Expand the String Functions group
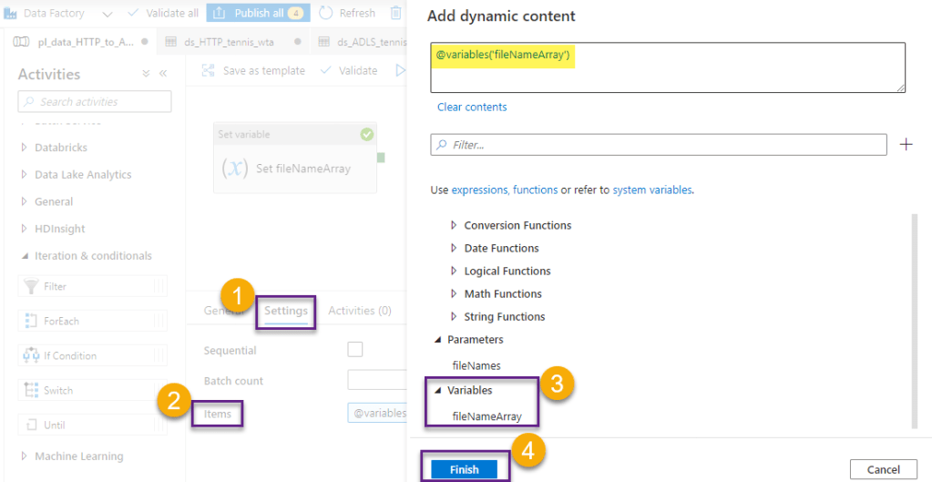The height and width of the screenshot is (482, 932). click(454, 317)
